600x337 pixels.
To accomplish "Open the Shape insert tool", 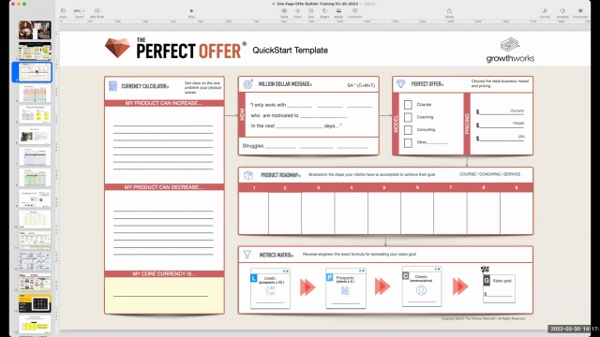I will tap(324, 12).
